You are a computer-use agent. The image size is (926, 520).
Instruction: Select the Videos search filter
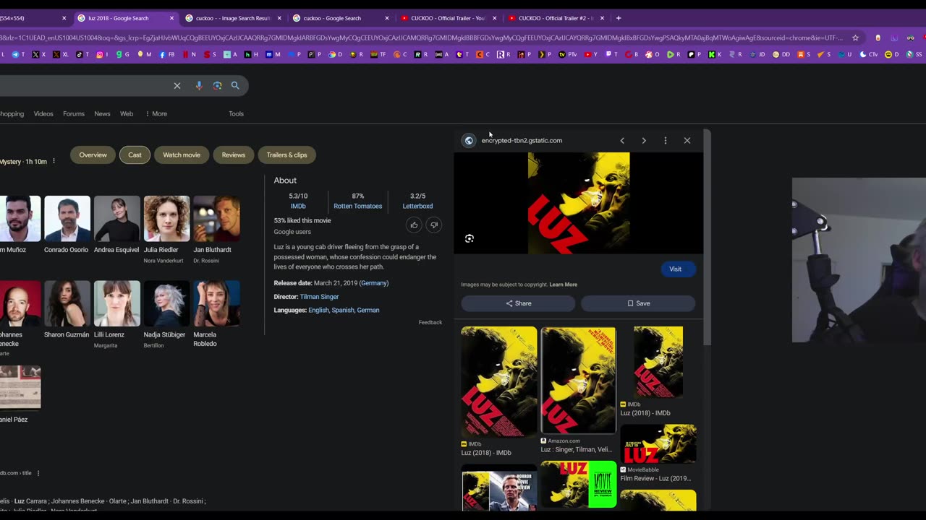tap(43, 113)
